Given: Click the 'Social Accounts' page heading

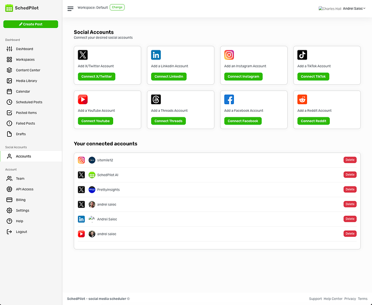Looking at the screenshot, I should tap(94, 32).
